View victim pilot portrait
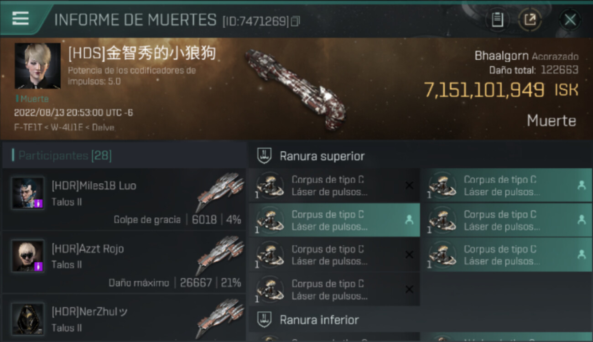This screenshot has height=342, width=593. [x=37, y=66]
